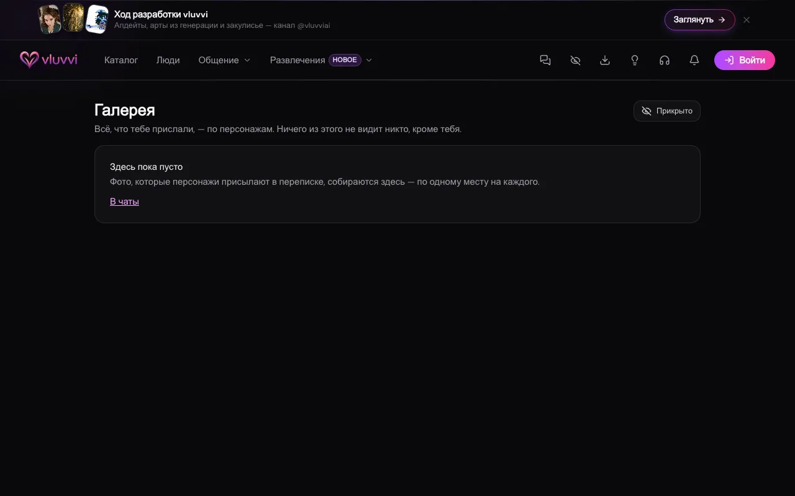Toggle the Прикрыто visibility button

pyautogui.click(x=666, y=111)
